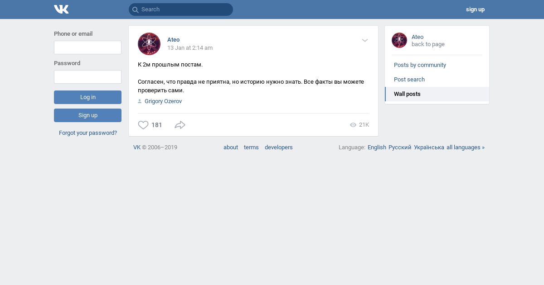Click the search magnifier icon
Viewport: 544px width, 285px height.
point(135,9)
